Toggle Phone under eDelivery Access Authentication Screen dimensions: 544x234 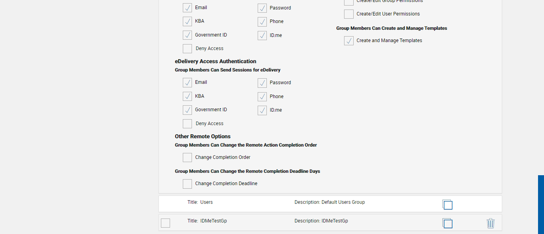[262, 97]
